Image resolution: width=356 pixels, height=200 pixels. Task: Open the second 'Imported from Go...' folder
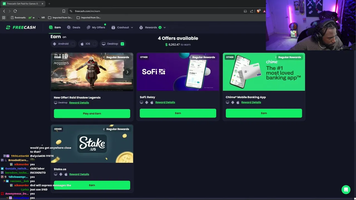pos(89,17)
